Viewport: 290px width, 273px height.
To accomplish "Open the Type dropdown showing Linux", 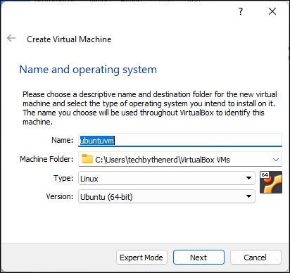I will coord(167,178).
